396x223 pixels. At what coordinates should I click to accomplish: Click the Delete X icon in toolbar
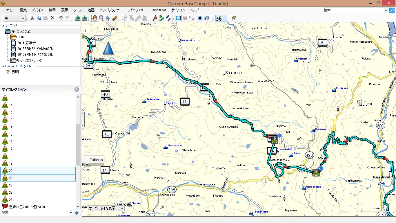point(52,18)
